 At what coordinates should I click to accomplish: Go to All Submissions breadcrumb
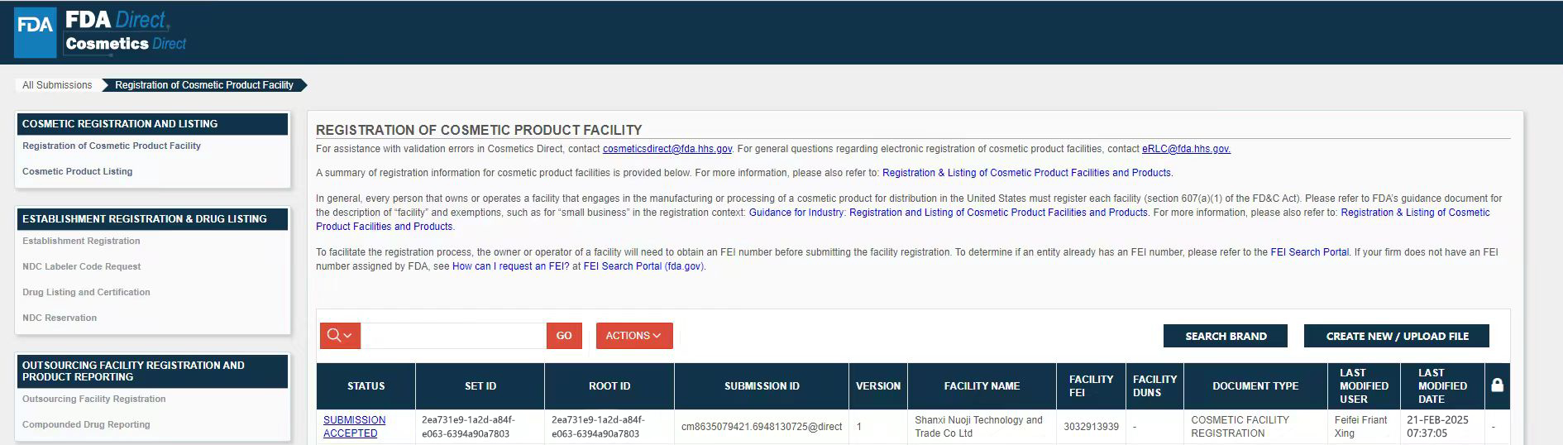pyautogui.click(x=57, y=85)
